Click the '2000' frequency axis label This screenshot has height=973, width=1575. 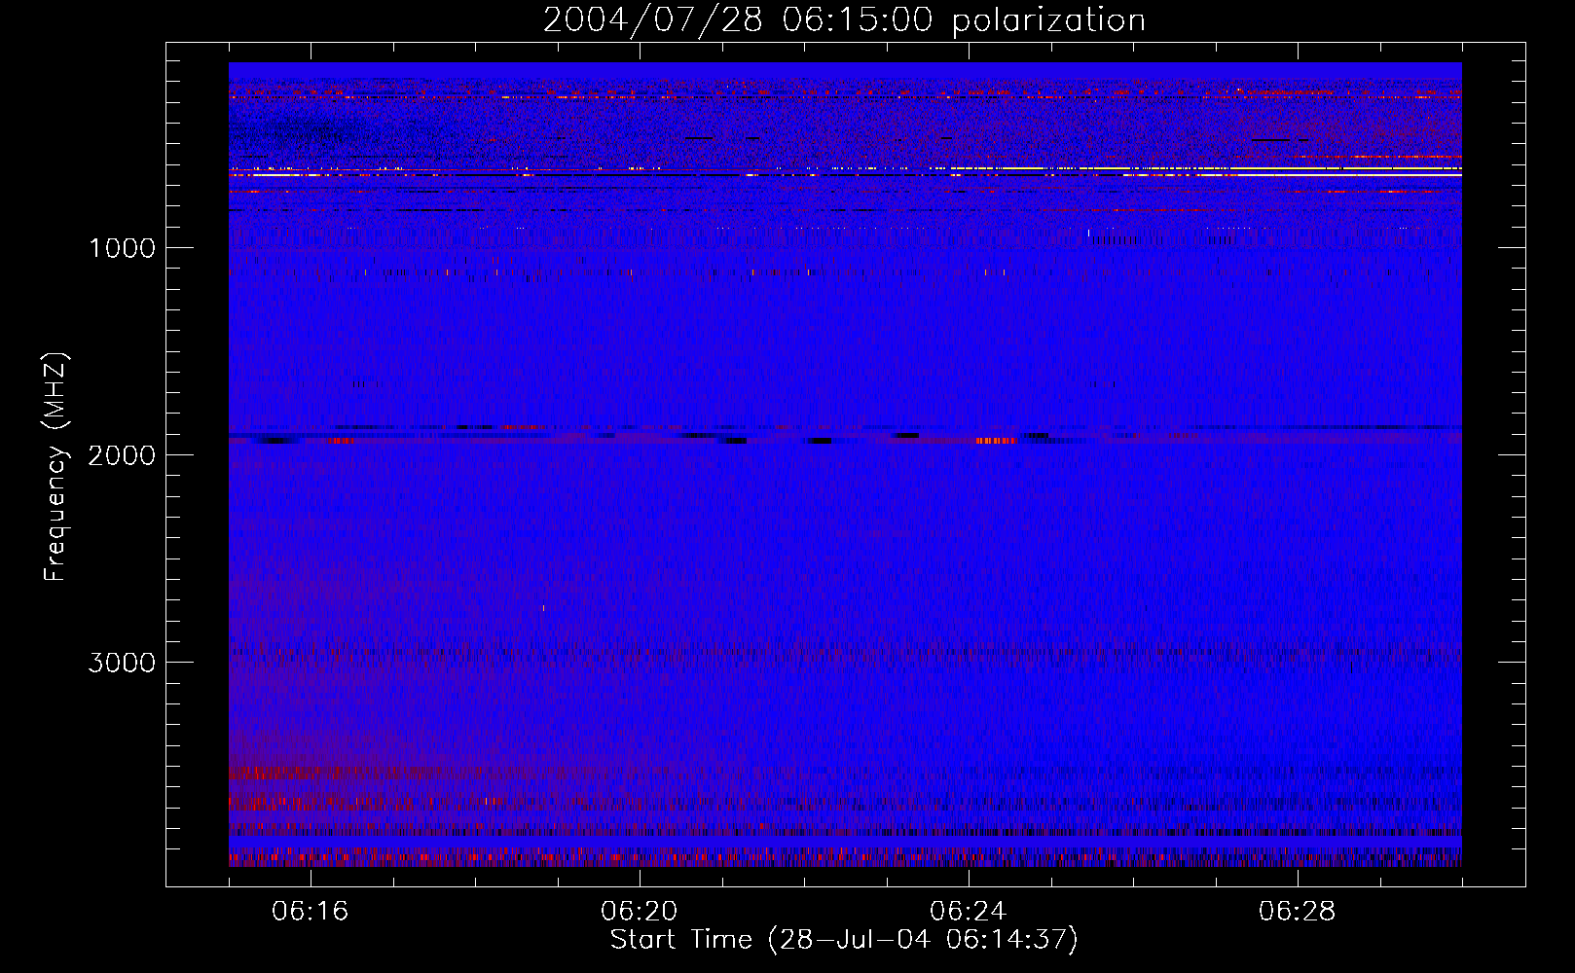[122, 455]
